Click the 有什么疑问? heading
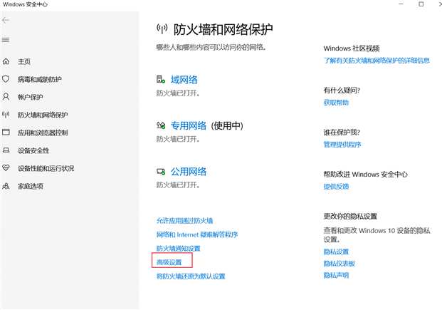The image size is (442, 310). pos(342,91)
